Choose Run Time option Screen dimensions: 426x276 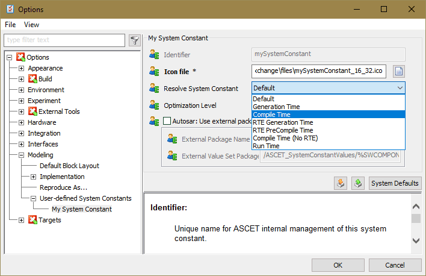coord(329,146)
